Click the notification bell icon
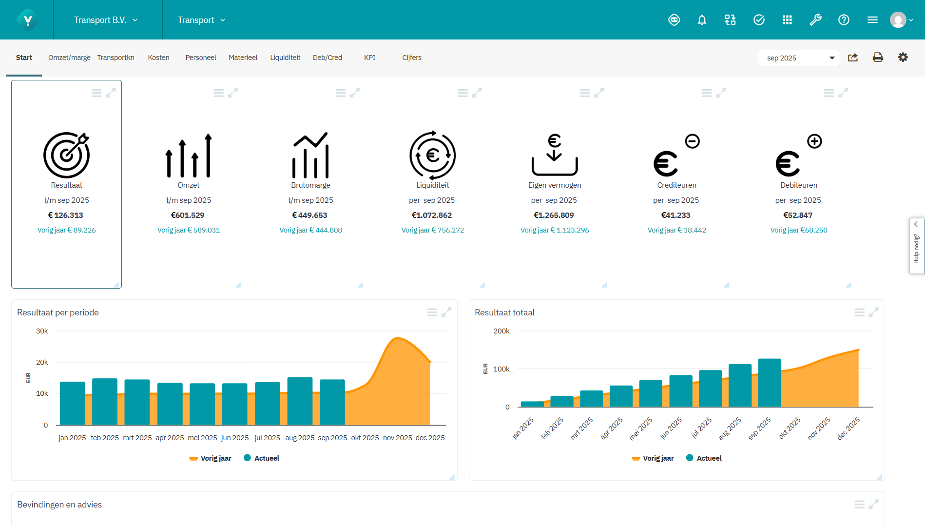 coord(702,20)
